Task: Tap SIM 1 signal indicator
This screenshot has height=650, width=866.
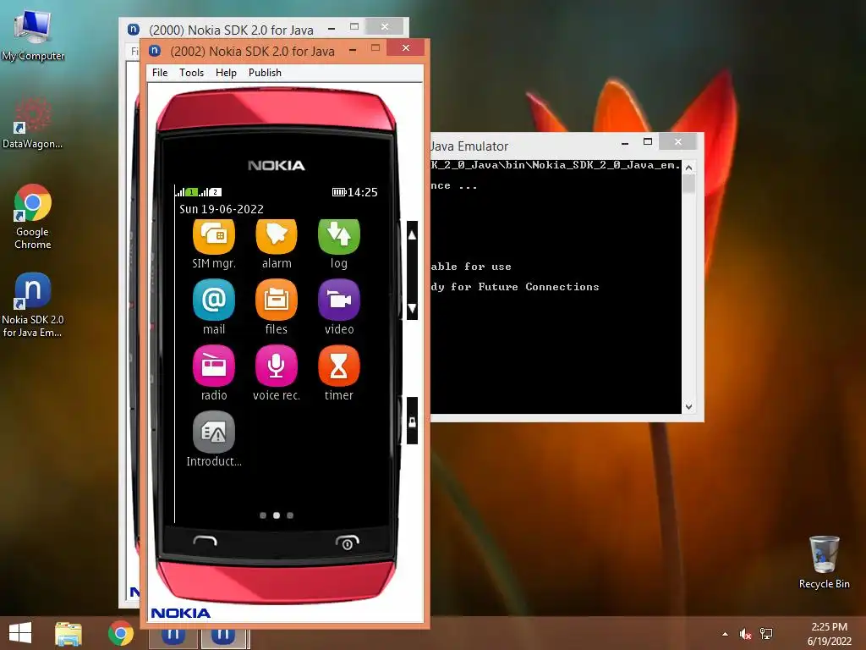Action: click(x=187, y=192)
